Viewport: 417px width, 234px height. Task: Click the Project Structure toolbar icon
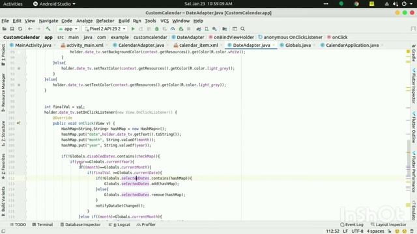tap(225, 29)
